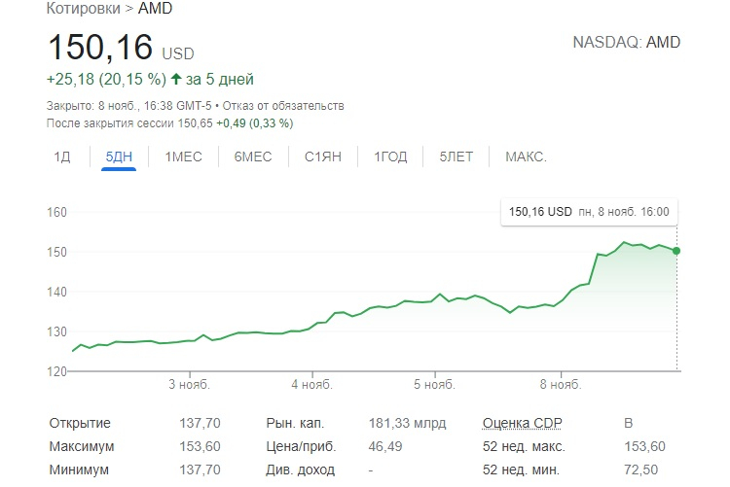Viewport: 730px width, 487px height.
Task: Click the 3 нояб. axis label
Action: (x=190, y=385)
